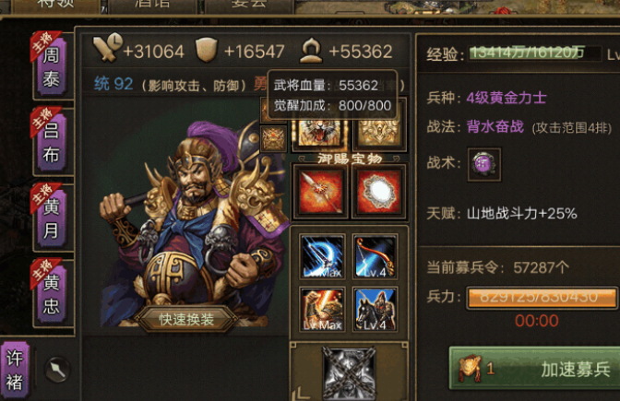This screenshot has width=620, height=401.
Task: Switch to general 周泰 tab
Action: coord(52,65)
